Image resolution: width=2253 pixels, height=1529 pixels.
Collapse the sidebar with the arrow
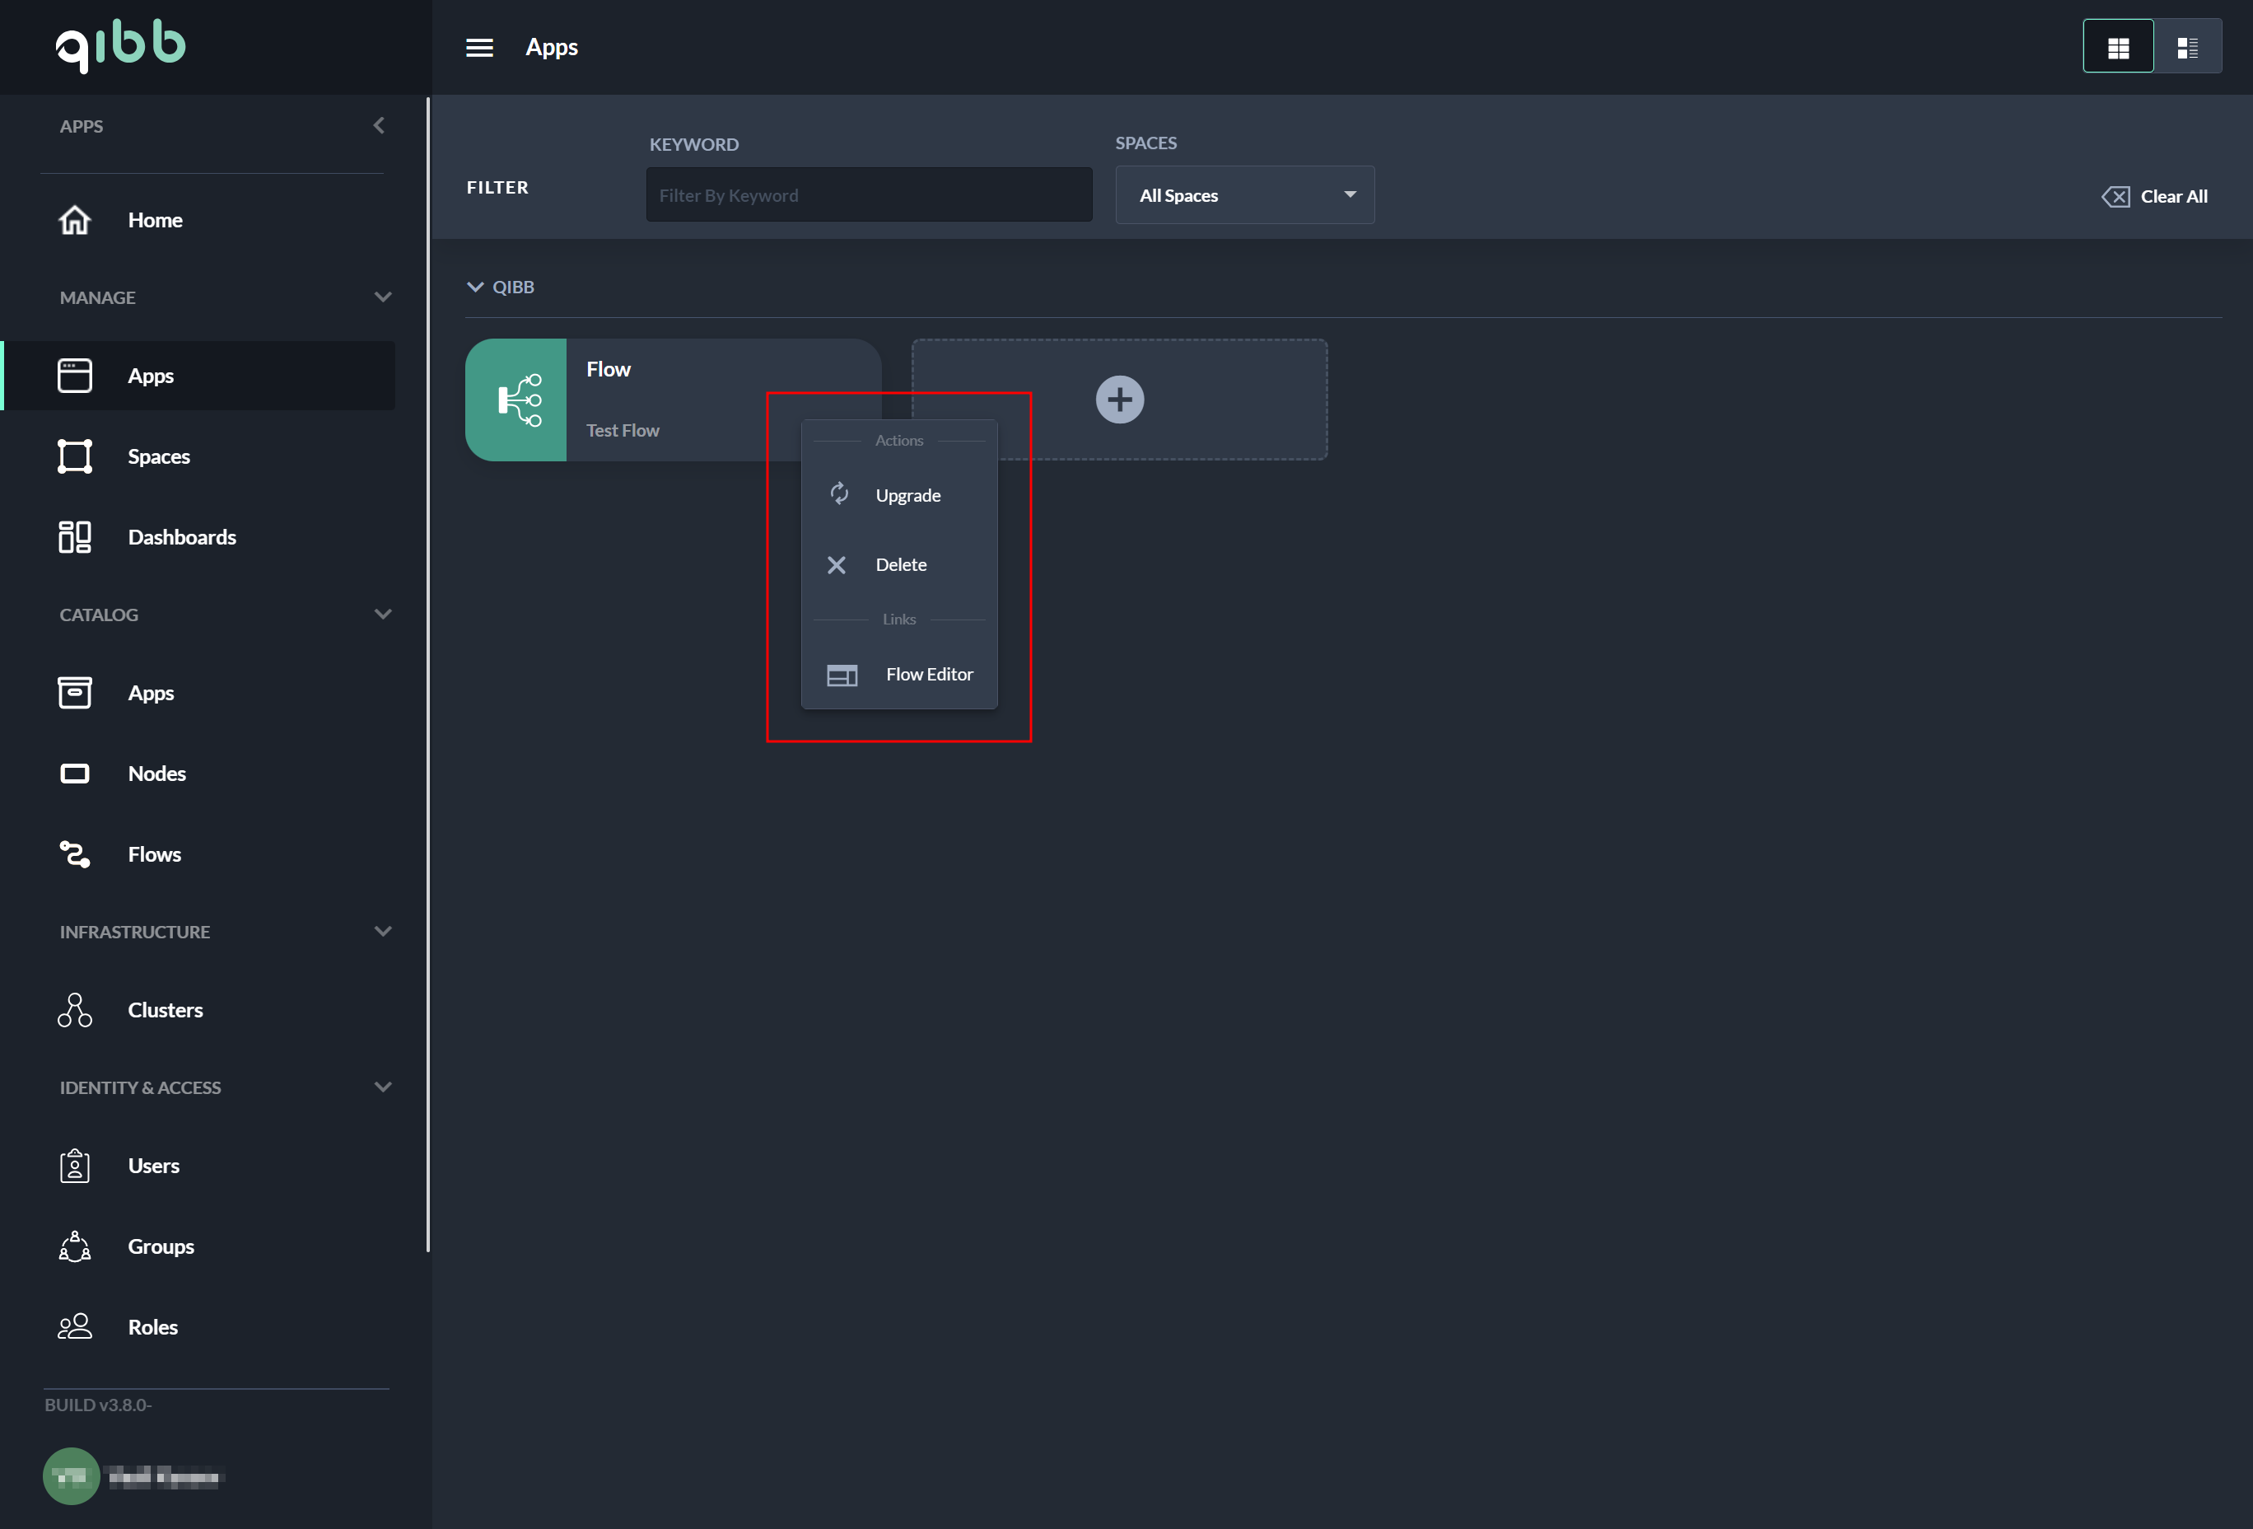(x=379, y=126)
